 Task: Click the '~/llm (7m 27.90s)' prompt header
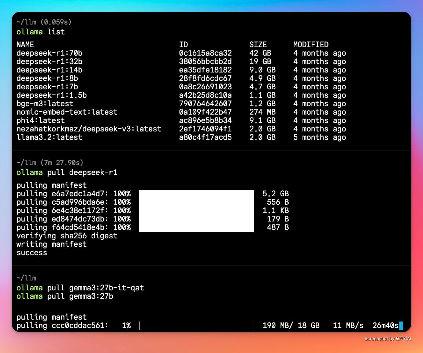click(x=50, y=163)
